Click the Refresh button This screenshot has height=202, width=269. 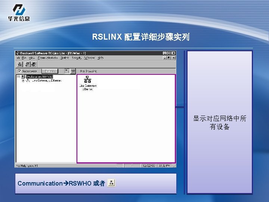pyautogui.click(x=50, y=71)
